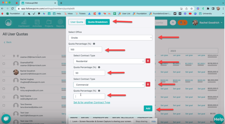This screenshot has height=124, width=225.
Task: Expand the Commercial contract type dropdown
Action: coord(109,85)
